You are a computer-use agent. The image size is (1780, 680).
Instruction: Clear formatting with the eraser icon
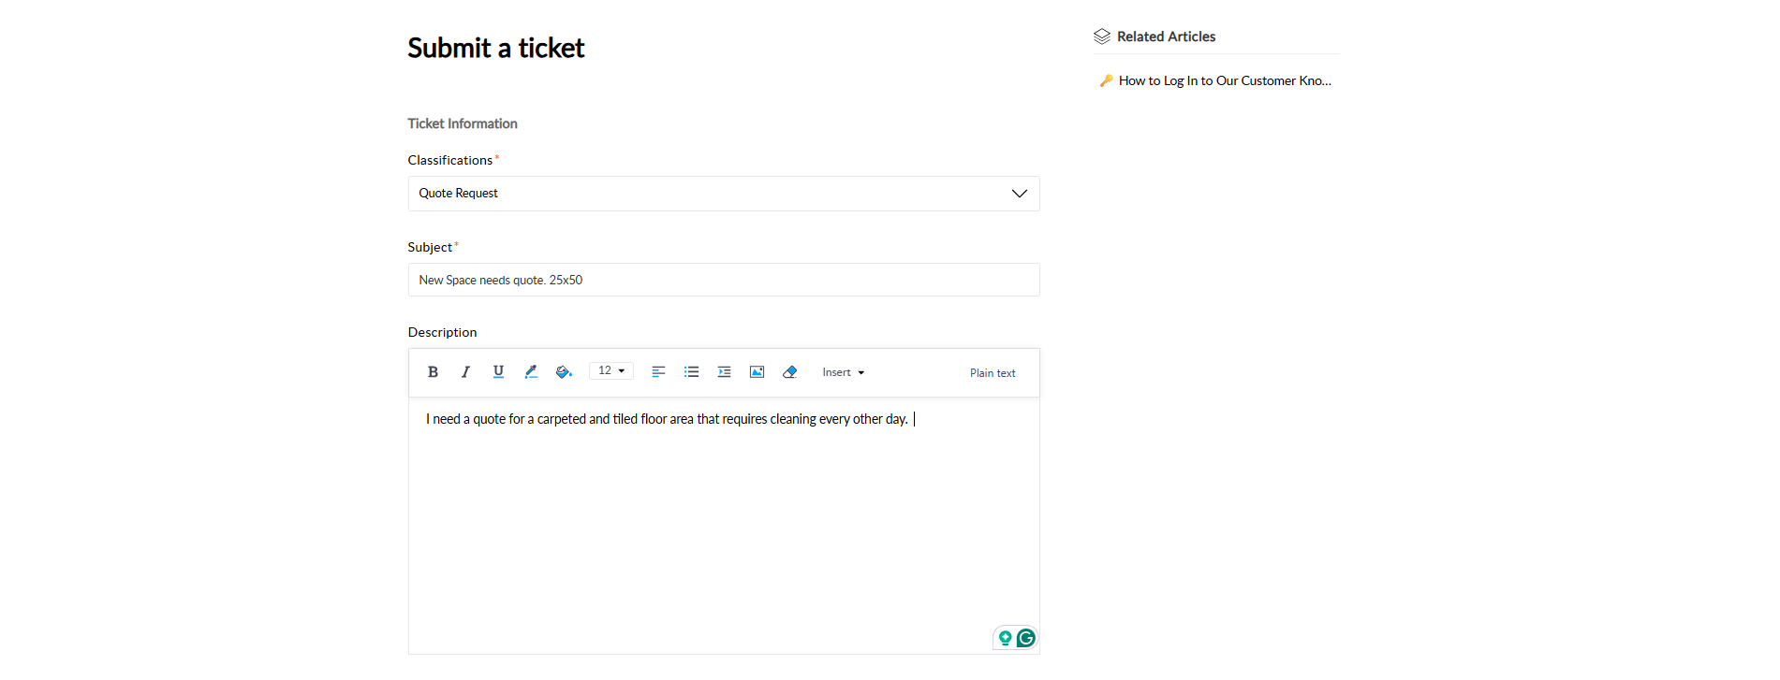789,372
